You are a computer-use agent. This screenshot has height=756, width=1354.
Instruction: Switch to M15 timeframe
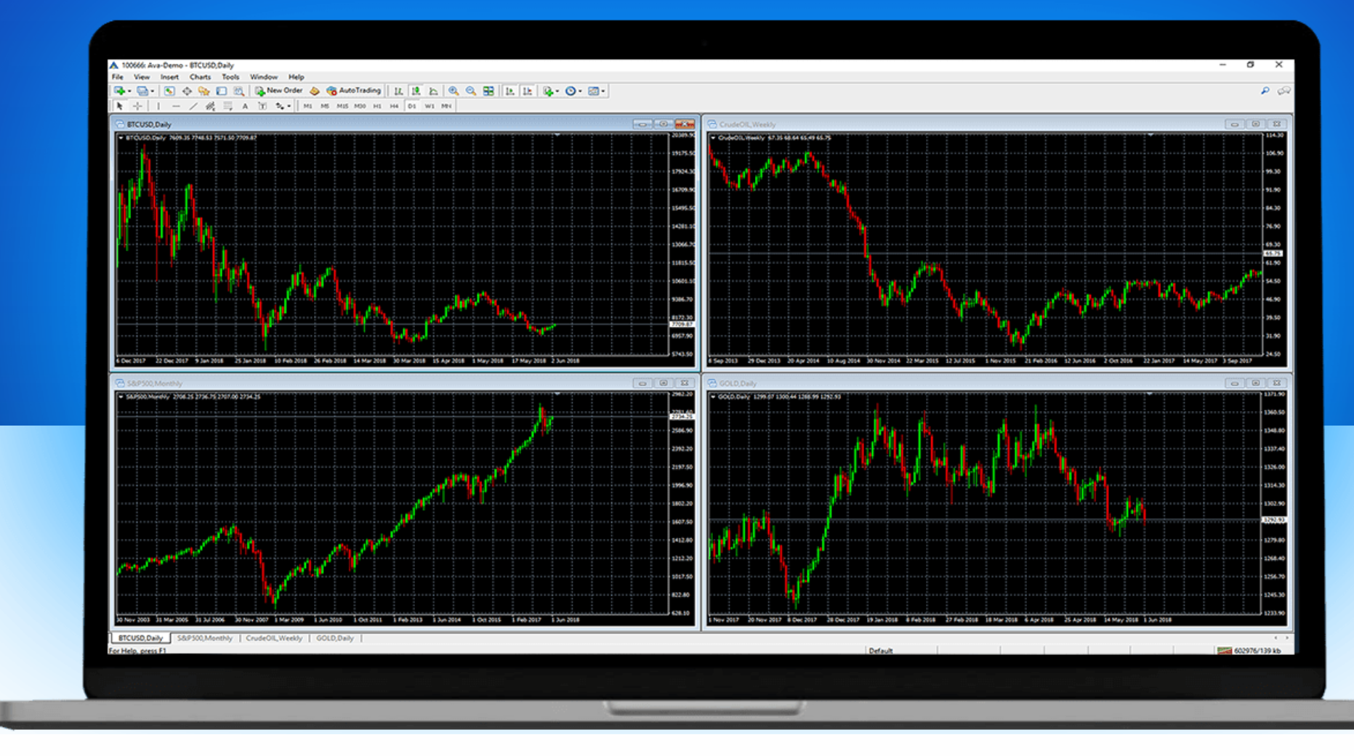[x=342, y=106]
